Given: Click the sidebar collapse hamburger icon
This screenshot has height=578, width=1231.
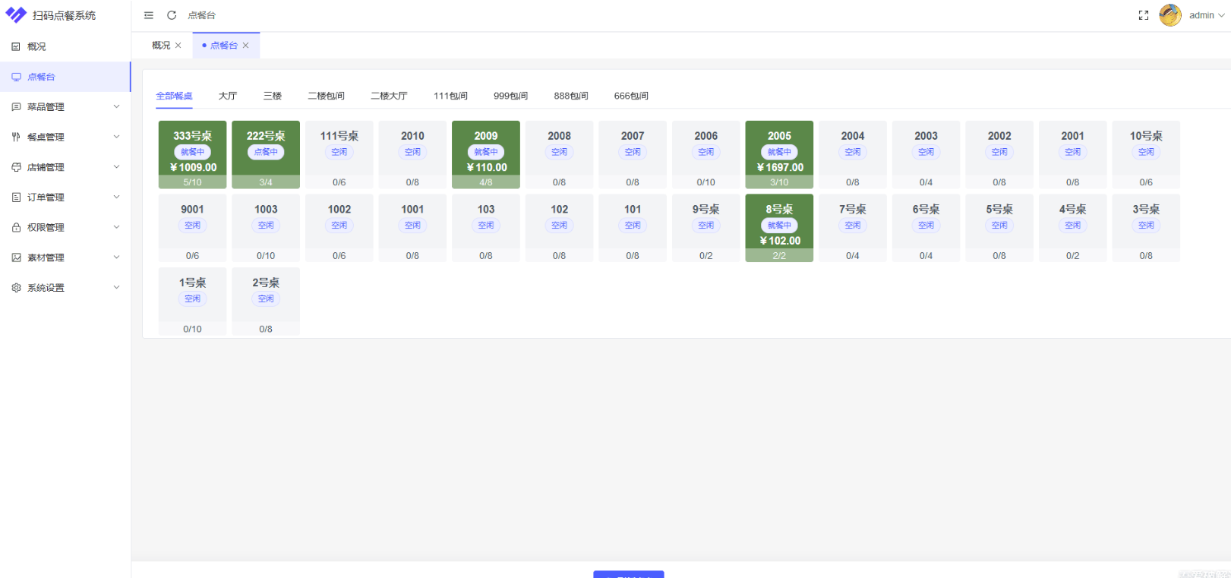Looking at the screenshot, I should pos(149,15).
